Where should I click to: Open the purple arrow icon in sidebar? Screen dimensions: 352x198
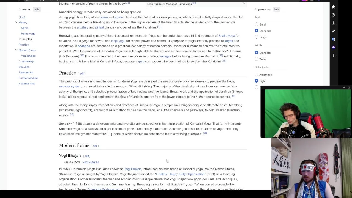pyautogui.click(x=333, y=47)
